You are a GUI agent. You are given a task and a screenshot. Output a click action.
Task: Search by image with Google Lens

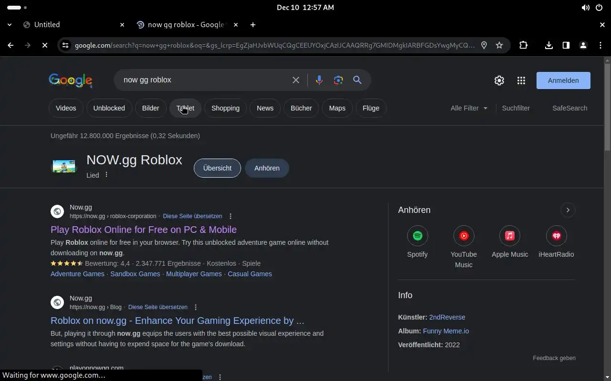click(x=338, y=80)
